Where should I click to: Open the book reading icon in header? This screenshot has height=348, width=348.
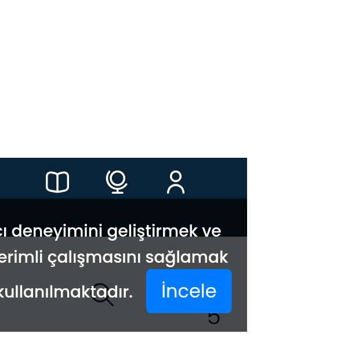tap(57, 182)
